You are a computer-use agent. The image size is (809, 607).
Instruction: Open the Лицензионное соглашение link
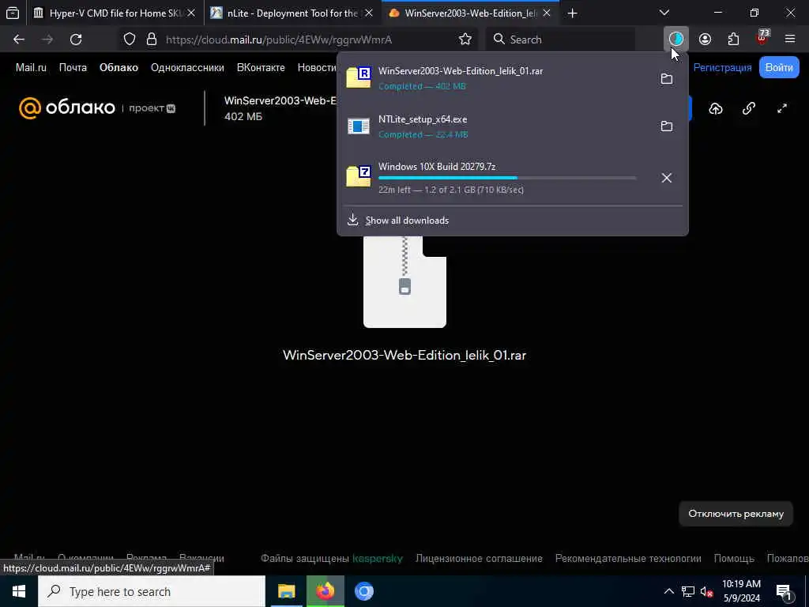[x=479, y=559]
